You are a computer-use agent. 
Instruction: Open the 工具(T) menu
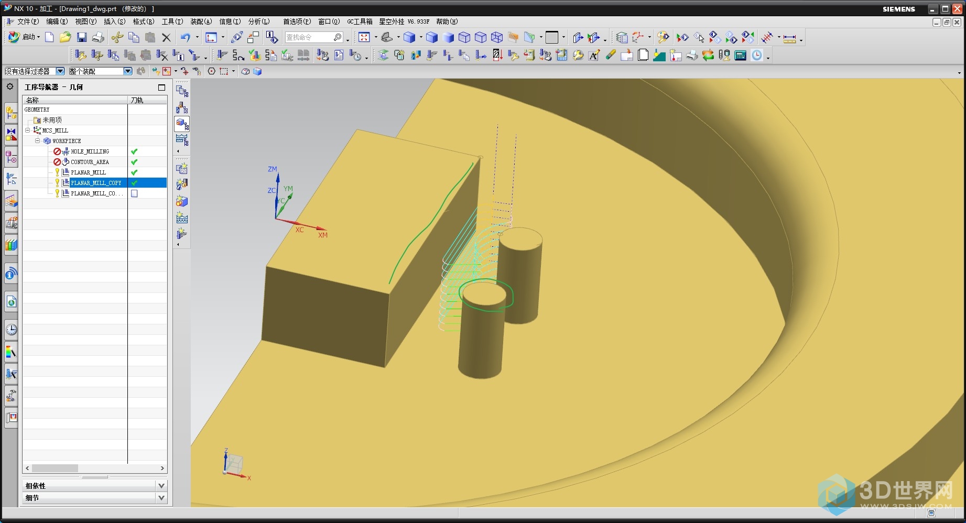coord(172,21)
